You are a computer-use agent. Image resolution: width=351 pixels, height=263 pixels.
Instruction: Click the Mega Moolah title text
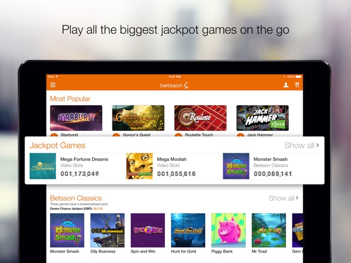click(x=172, y=159)
